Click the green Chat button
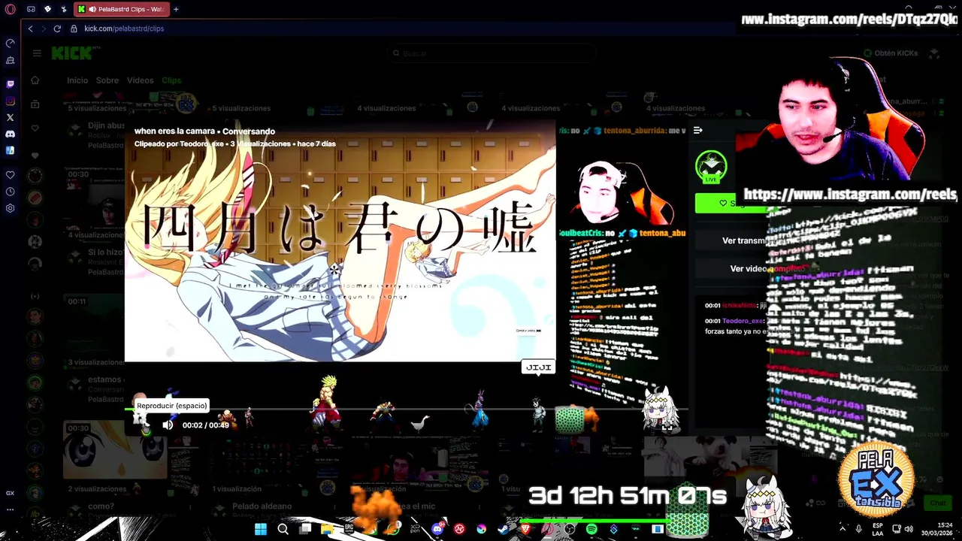 tap(938, 503)
